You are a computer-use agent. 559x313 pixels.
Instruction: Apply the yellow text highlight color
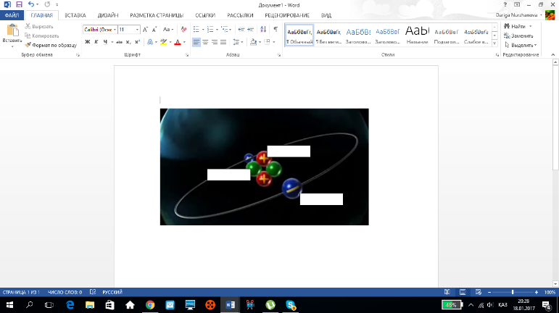(x=163, y=42)
